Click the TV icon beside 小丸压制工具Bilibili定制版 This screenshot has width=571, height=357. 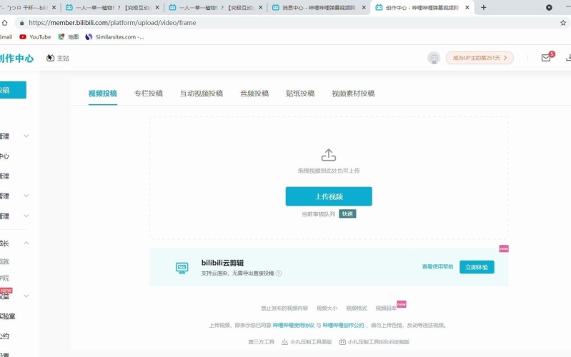pyautogui.click(x=342, y=342)
